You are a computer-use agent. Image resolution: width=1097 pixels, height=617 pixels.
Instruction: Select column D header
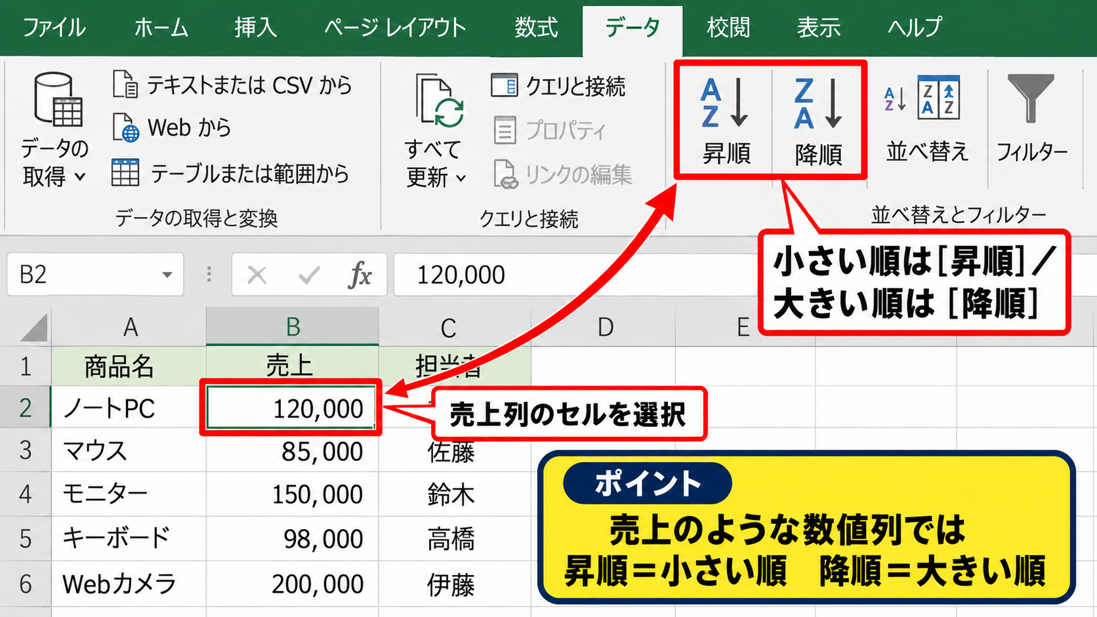(x=604, y=327)
